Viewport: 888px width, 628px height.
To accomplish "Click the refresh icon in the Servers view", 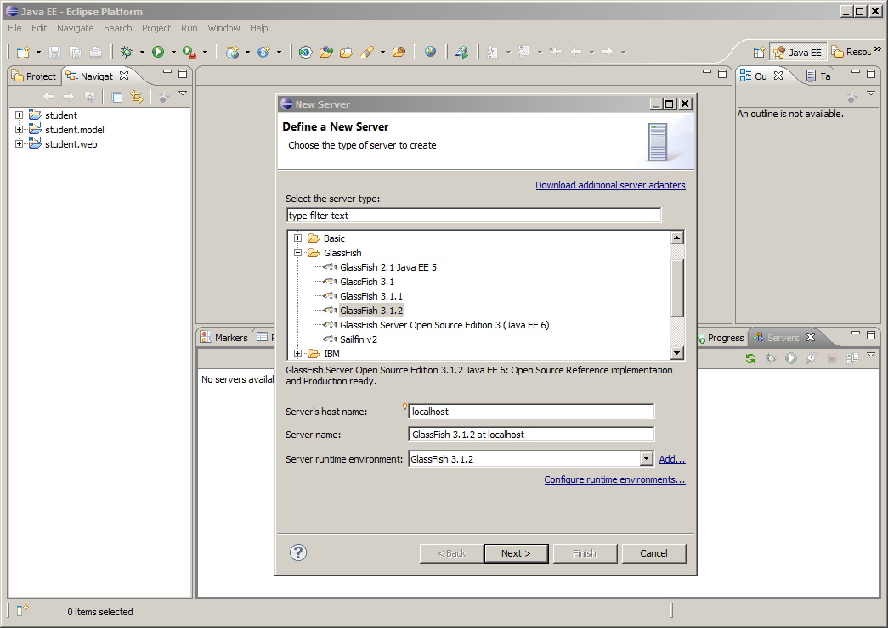I will [x=750, y=358].
